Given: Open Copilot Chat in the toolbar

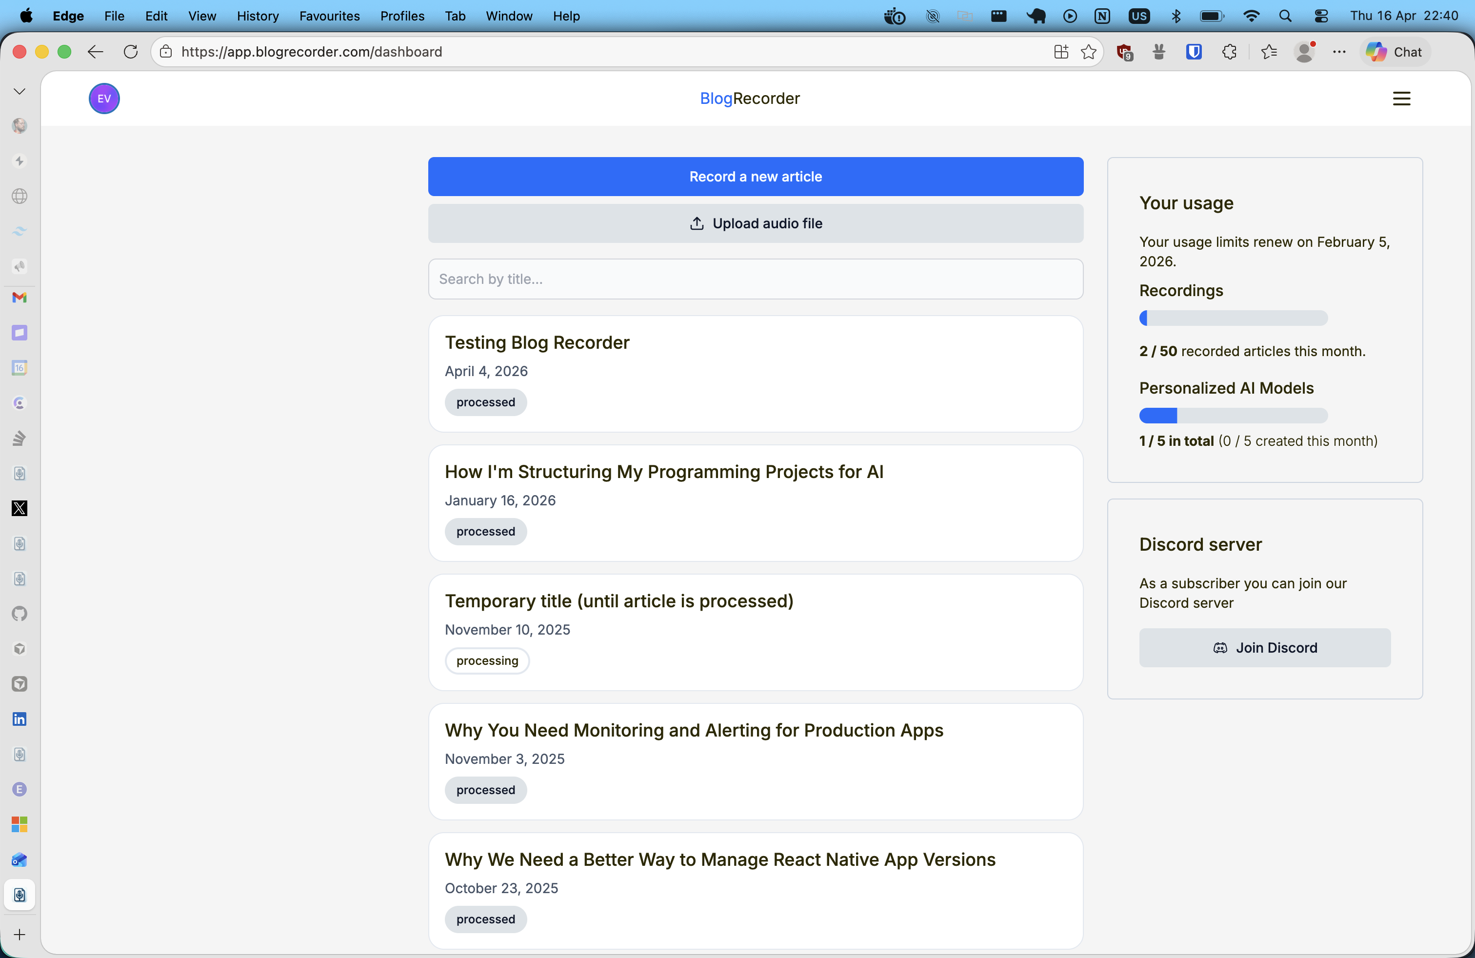Looking at the screenshot, I should click(1395, 52).
